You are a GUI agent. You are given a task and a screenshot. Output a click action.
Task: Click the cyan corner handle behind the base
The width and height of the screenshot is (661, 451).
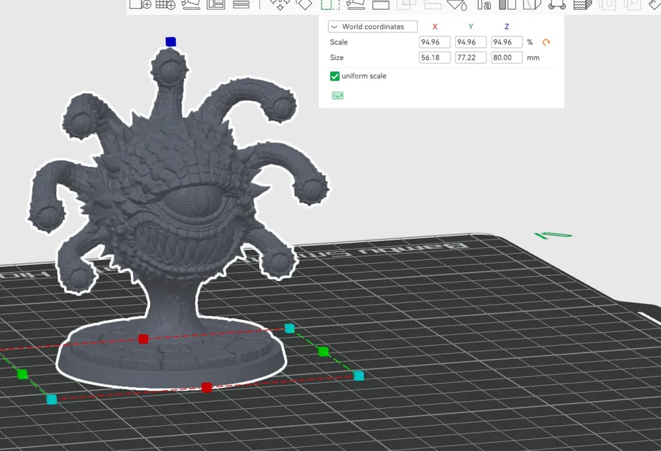(x=290, y=328)
